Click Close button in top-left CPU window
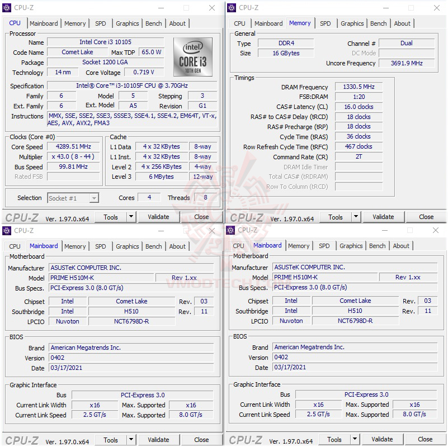Viewport: 448px width, 447px height. tap(201, 217)
